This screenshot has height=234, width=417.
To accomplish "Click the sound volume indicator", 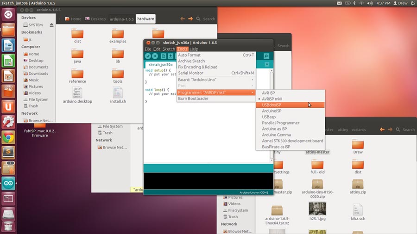I will [x=370, y=3].
